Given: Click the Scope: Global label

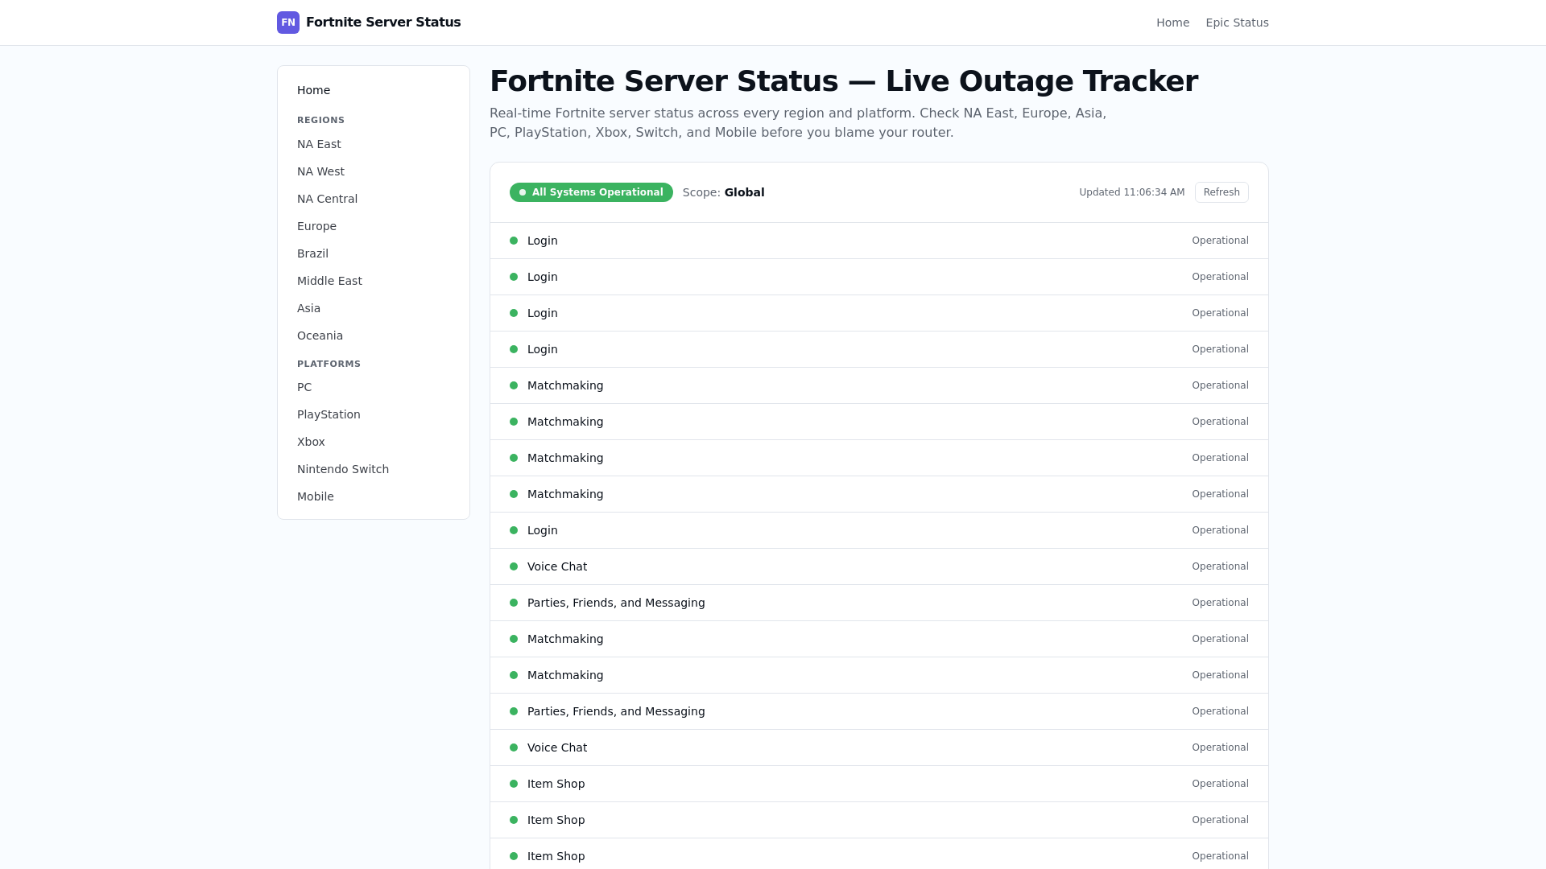Looking at the screenshot, I should (723, 192).
